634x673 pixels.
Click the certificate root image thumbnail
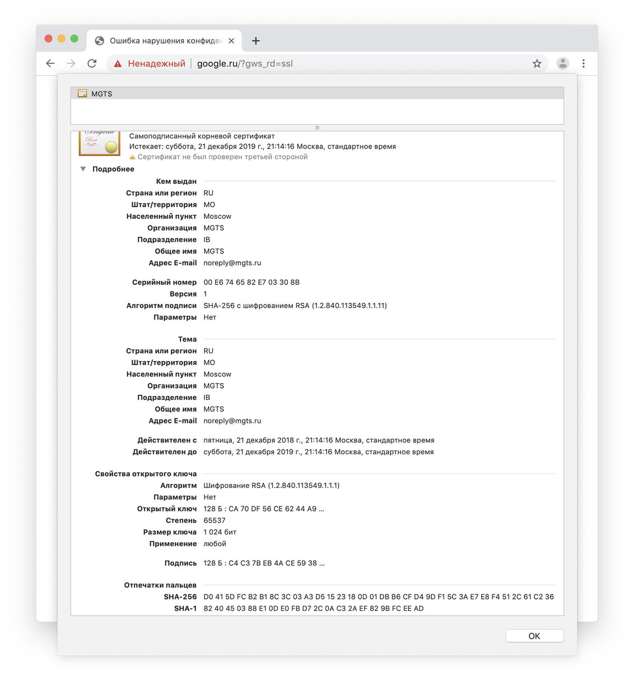tap(99, 144)
